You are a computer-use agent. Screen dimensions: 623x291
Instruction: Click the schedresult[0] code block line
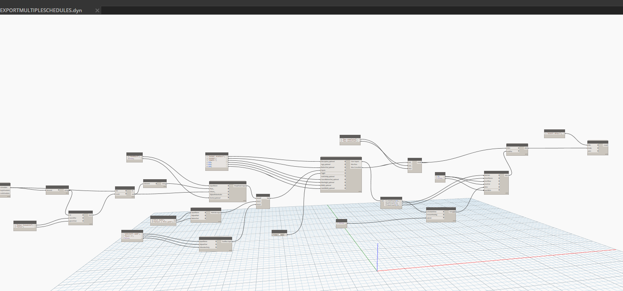393,201
